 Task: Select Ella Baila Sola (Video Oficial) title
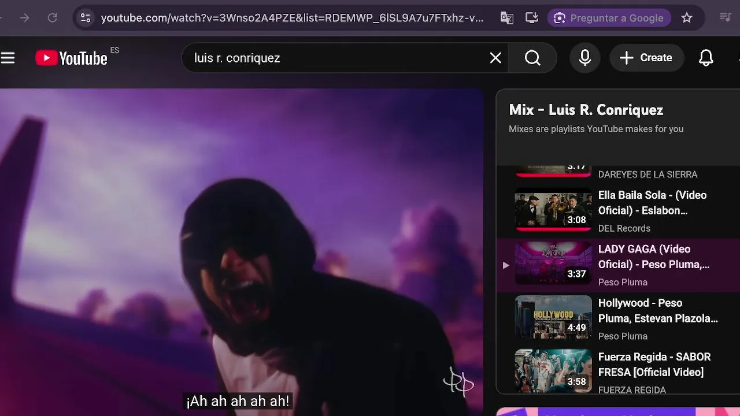[652, 203]
